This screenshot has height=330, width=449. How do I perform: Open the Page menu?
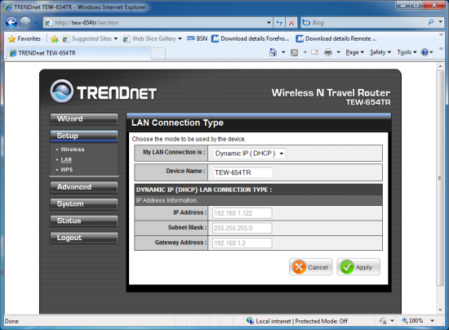tap(354, 52)
